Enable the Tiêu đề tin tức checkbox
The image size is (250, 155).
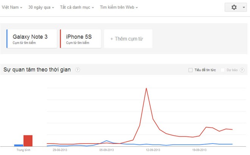point(191,70)
